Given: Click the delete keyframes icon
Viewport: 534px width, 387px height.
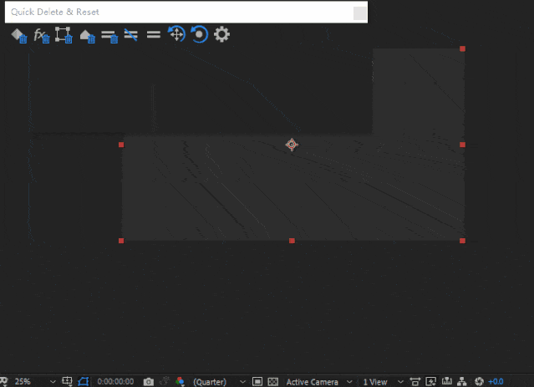Looking at the screenshot, I should click(x=19, y=35).
